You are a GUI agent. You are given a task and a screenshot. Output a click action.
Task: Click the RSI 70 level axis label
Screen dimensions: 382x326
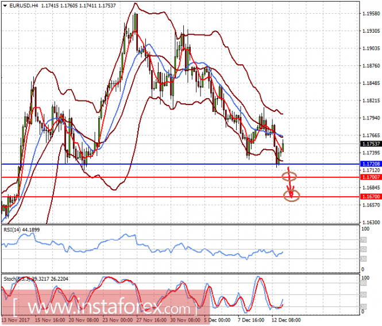click(363, 238)
